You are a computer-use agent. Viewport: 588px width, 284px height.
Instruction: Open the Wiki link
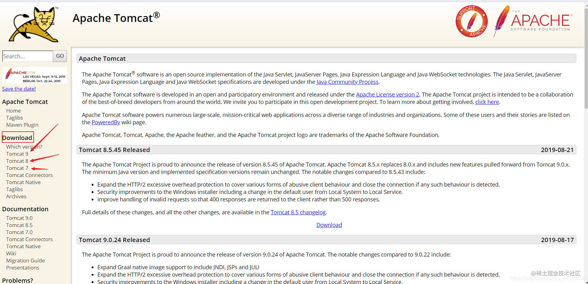11,253
